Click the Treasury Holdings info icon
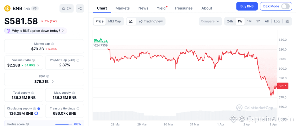The height and width of the screenshot is (126, 296). click(77, 109)
